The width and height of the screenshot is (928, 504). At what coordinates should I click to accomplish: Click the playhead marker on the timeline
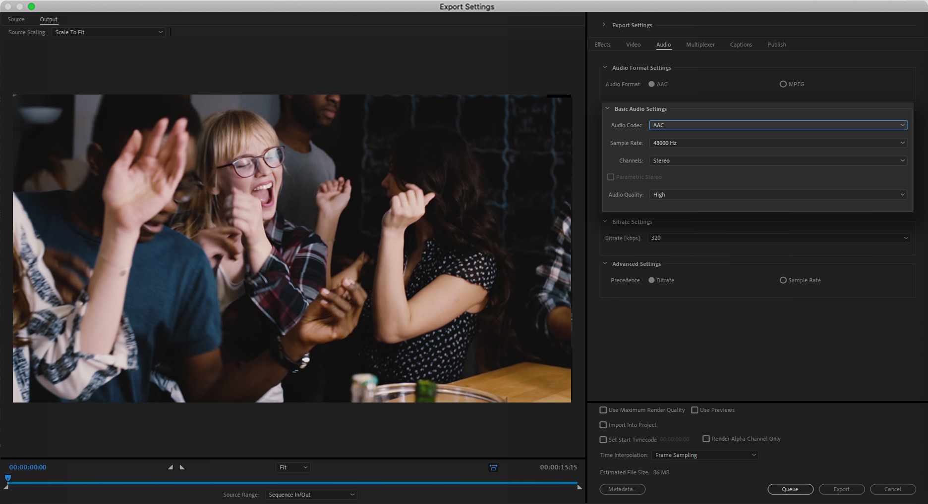pyautogui.click(x=8, y=478)
